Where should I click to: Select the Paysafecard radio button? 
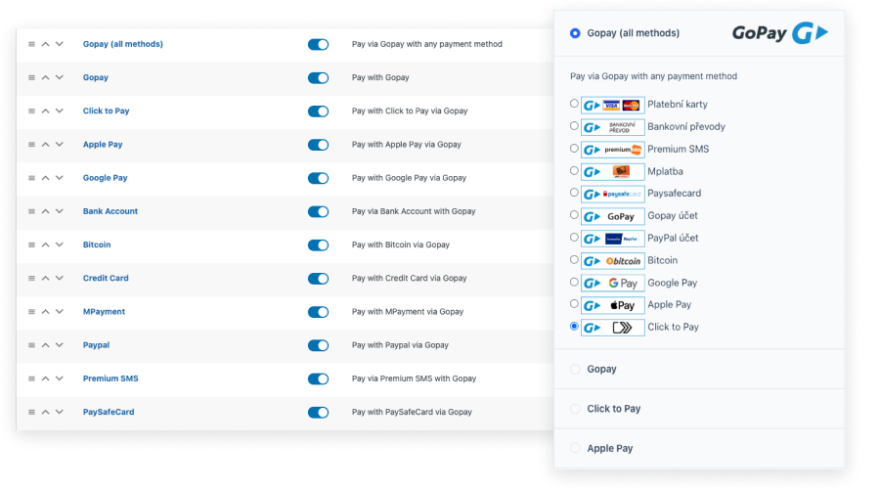(x=574, y=192)
